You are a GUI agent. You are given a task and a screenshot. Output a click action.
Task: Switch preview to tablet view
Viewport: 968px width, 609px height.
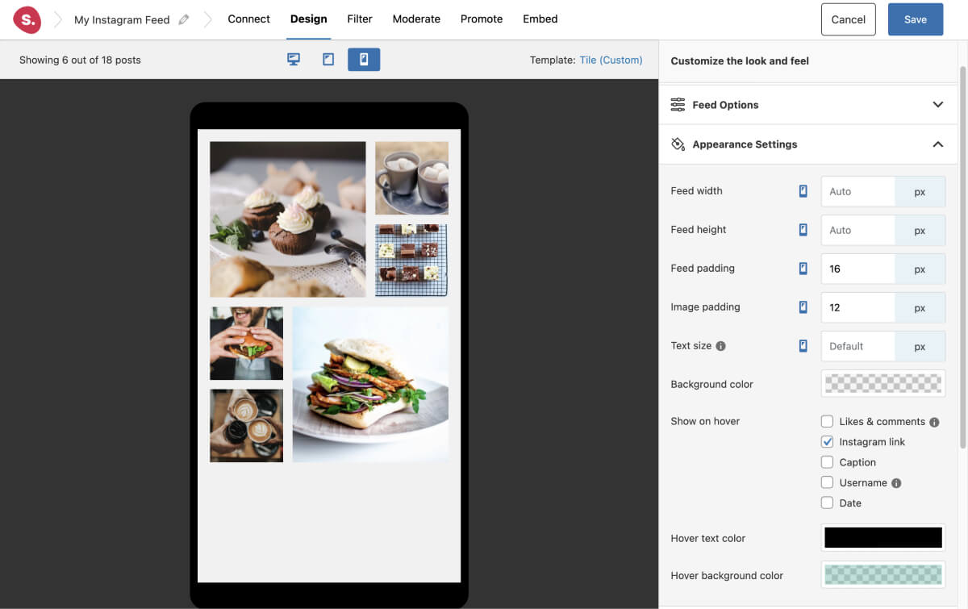pyautogui.click(x=328, y=59)
